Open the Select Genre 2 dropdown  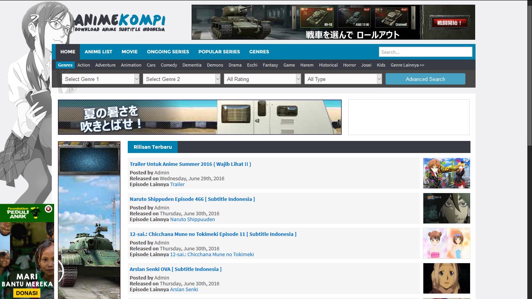click(x=181, y=79)
